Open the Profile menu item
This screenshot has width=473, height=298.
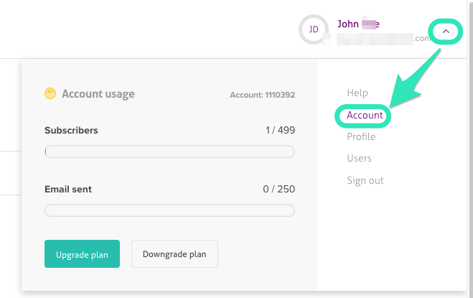point(361,136)
